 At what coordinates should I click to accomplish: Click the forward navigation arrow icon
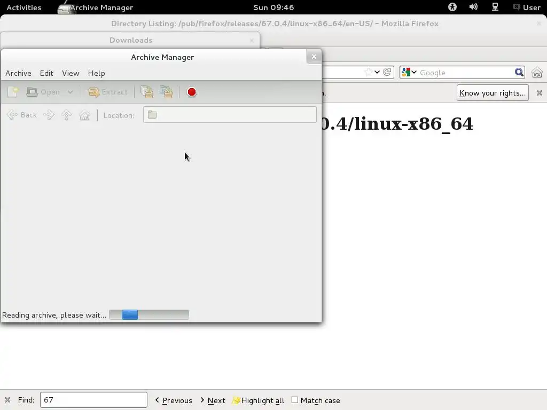tap(49, 115)
